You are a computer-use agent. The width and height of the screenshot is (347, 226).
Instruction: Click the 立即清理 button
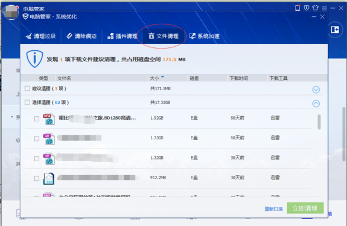[305, 208]
